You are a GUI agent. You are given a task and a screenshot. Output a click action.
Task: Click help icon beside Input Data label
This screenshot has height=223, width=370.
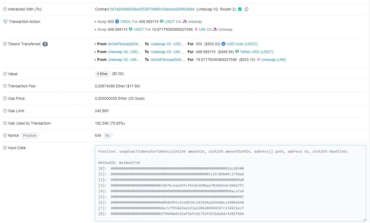(5, 148)
